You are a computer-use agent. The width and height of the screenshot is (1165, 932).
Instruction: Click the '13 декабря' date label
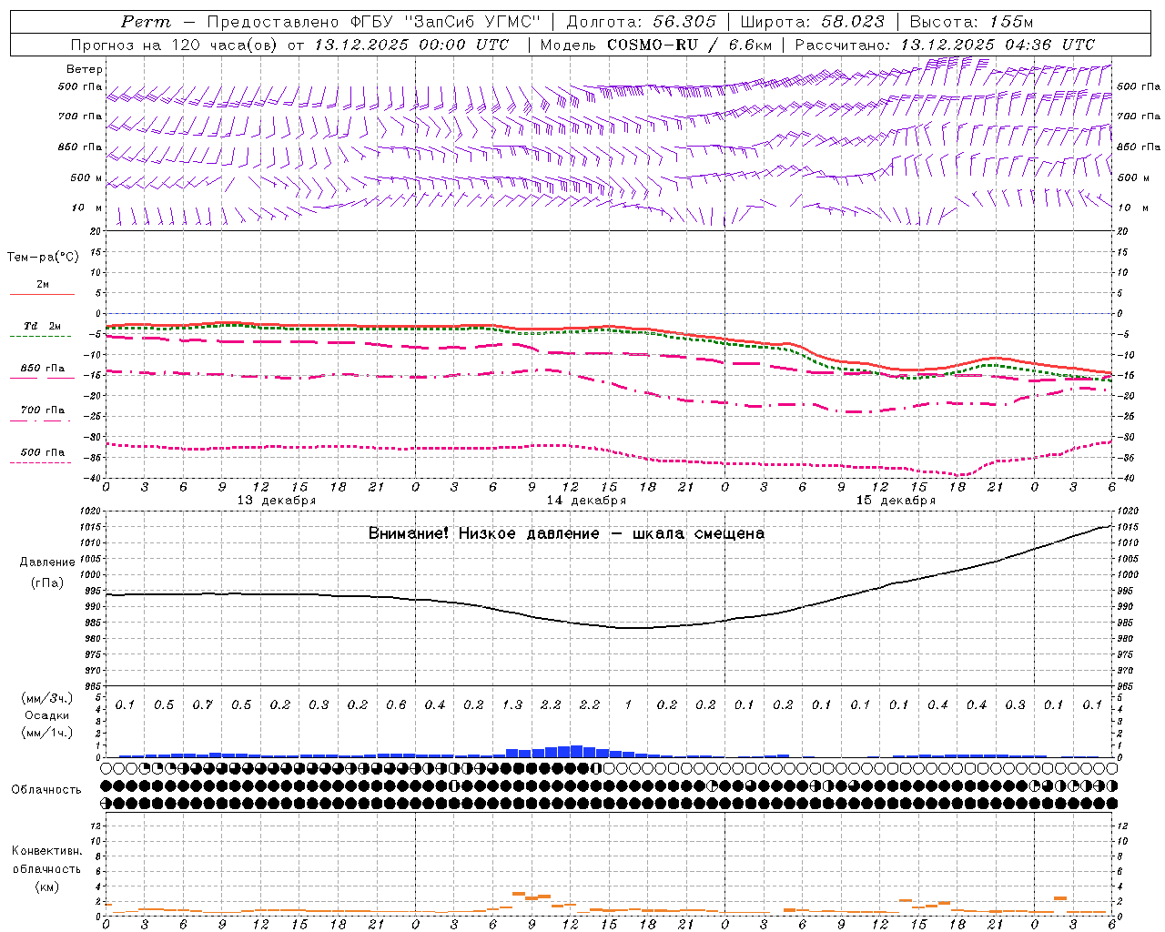pos(277,501)
